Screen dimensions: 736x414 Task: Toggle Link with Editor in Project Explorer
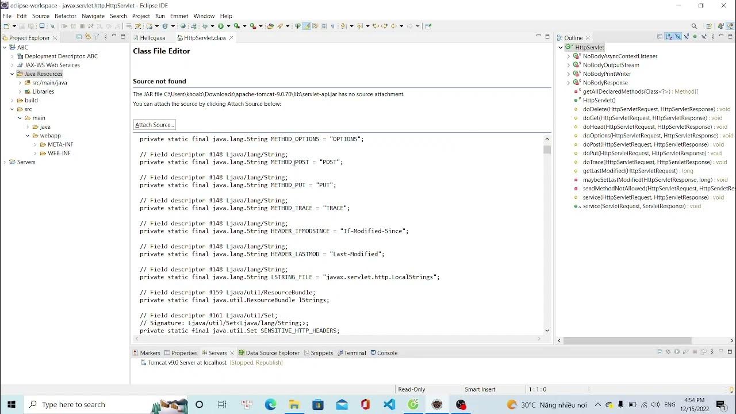coord(88,36)
